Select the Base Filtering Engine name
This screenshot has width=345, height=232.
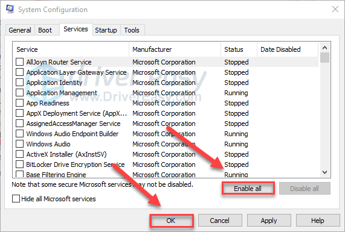coord(56,175)
